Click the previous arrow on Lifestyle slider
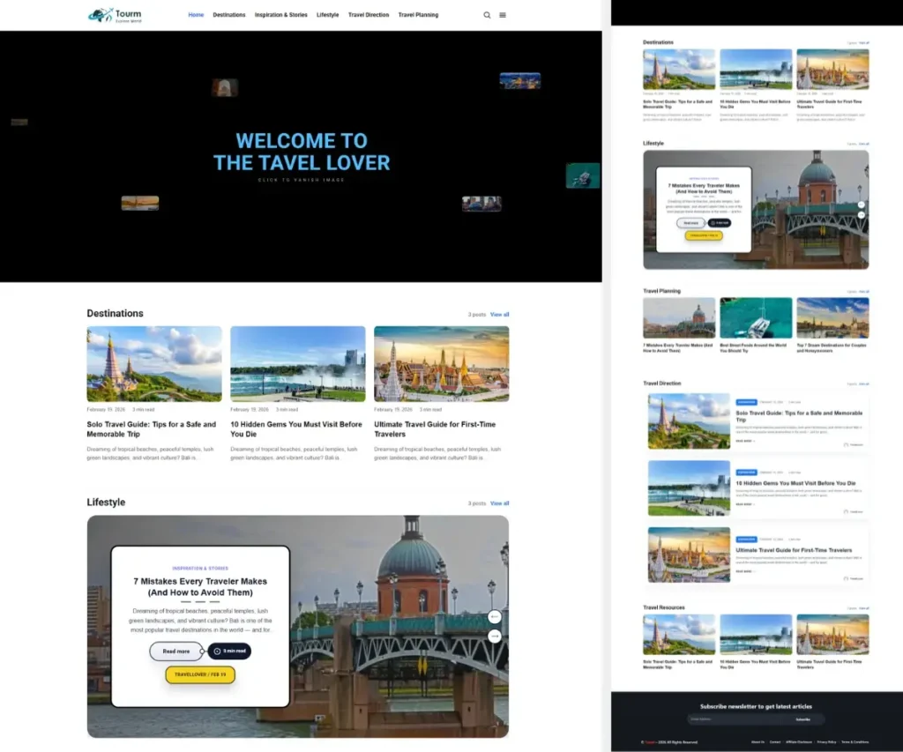Image resolution: width=903 pixels, height=752 pixels. coord(494,616)
